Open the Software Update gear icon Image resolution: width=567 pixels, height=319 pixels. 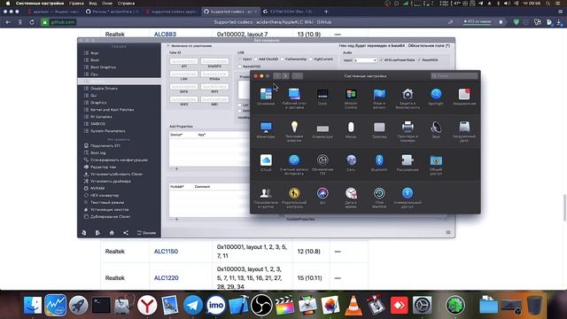tap(322, 160)
